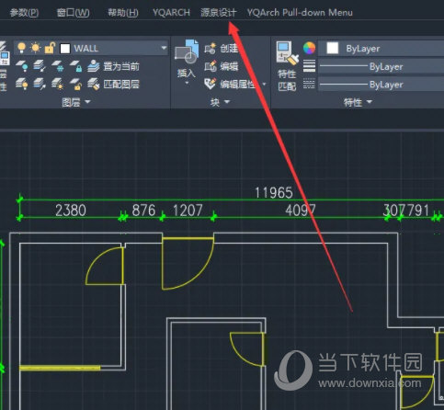Click the Edit Attributes tag icon
The height and width of the screenshot is (410, 444).
coord(211,84)
